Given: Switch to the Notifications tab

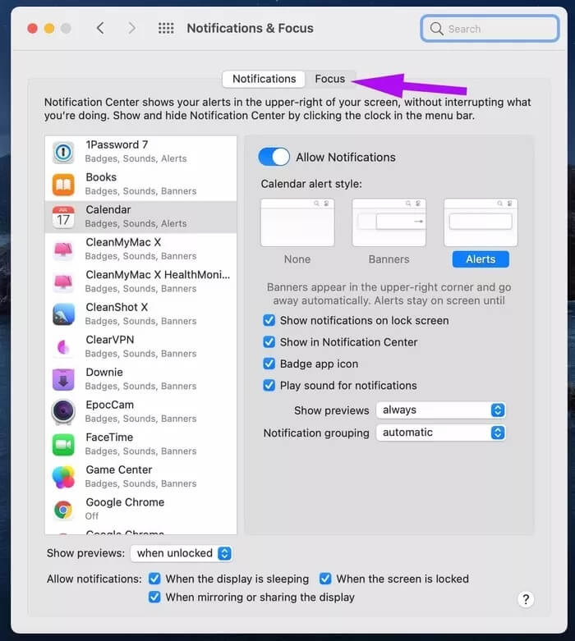Looking at the screenshot, I should (x=264, y=79).
